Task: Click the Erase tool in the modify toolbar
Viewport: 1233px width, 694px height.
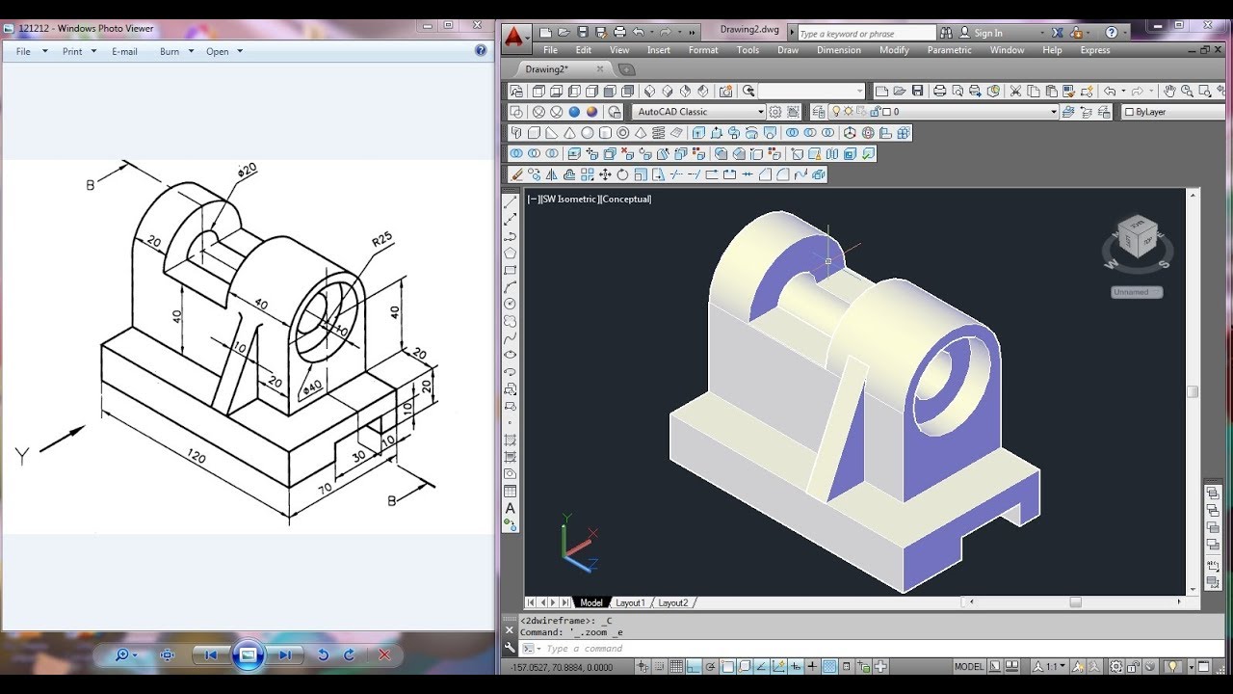Action: click(517, 174)
